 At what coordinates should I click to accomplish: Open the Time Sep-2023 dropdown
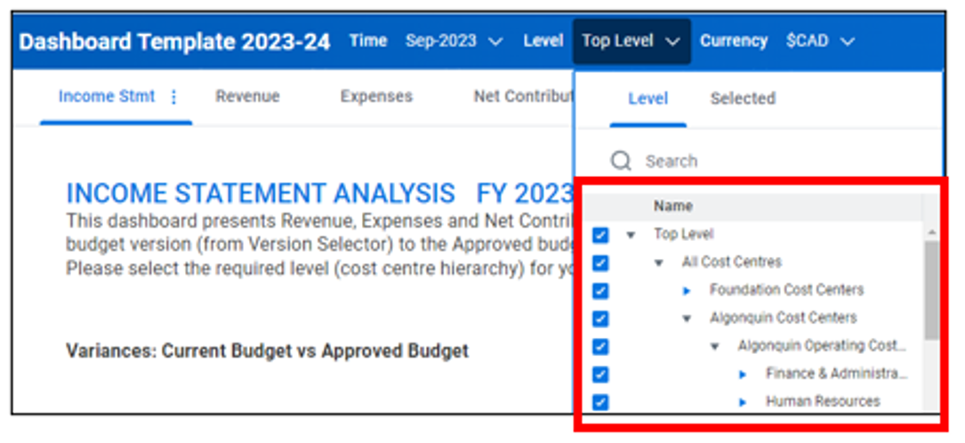point(454,41)
